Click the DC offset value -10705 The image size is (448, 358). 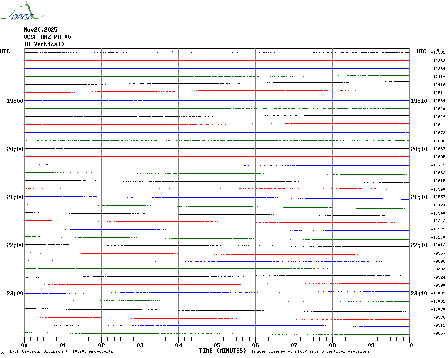(438, 165)
